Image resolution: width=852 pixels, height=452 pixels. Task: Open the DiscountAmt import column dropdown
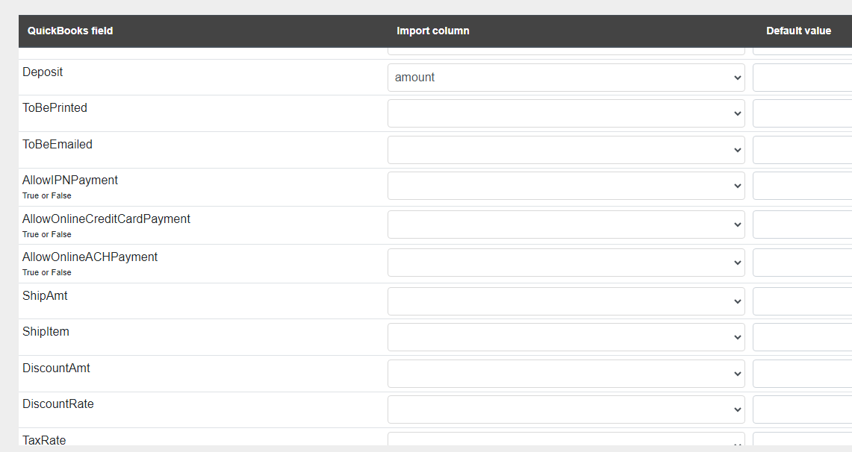point(566,374)
